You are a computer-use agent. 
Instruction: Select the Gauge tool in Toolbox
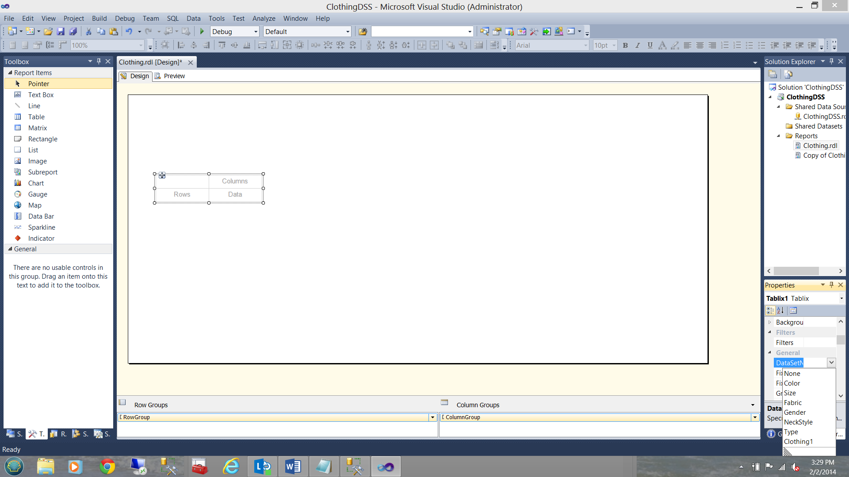38,194
